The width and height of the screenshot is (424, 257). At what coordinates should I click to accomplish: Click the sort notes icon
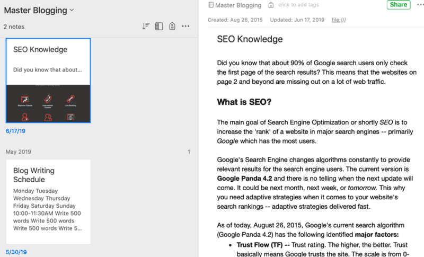pos(146,26)
